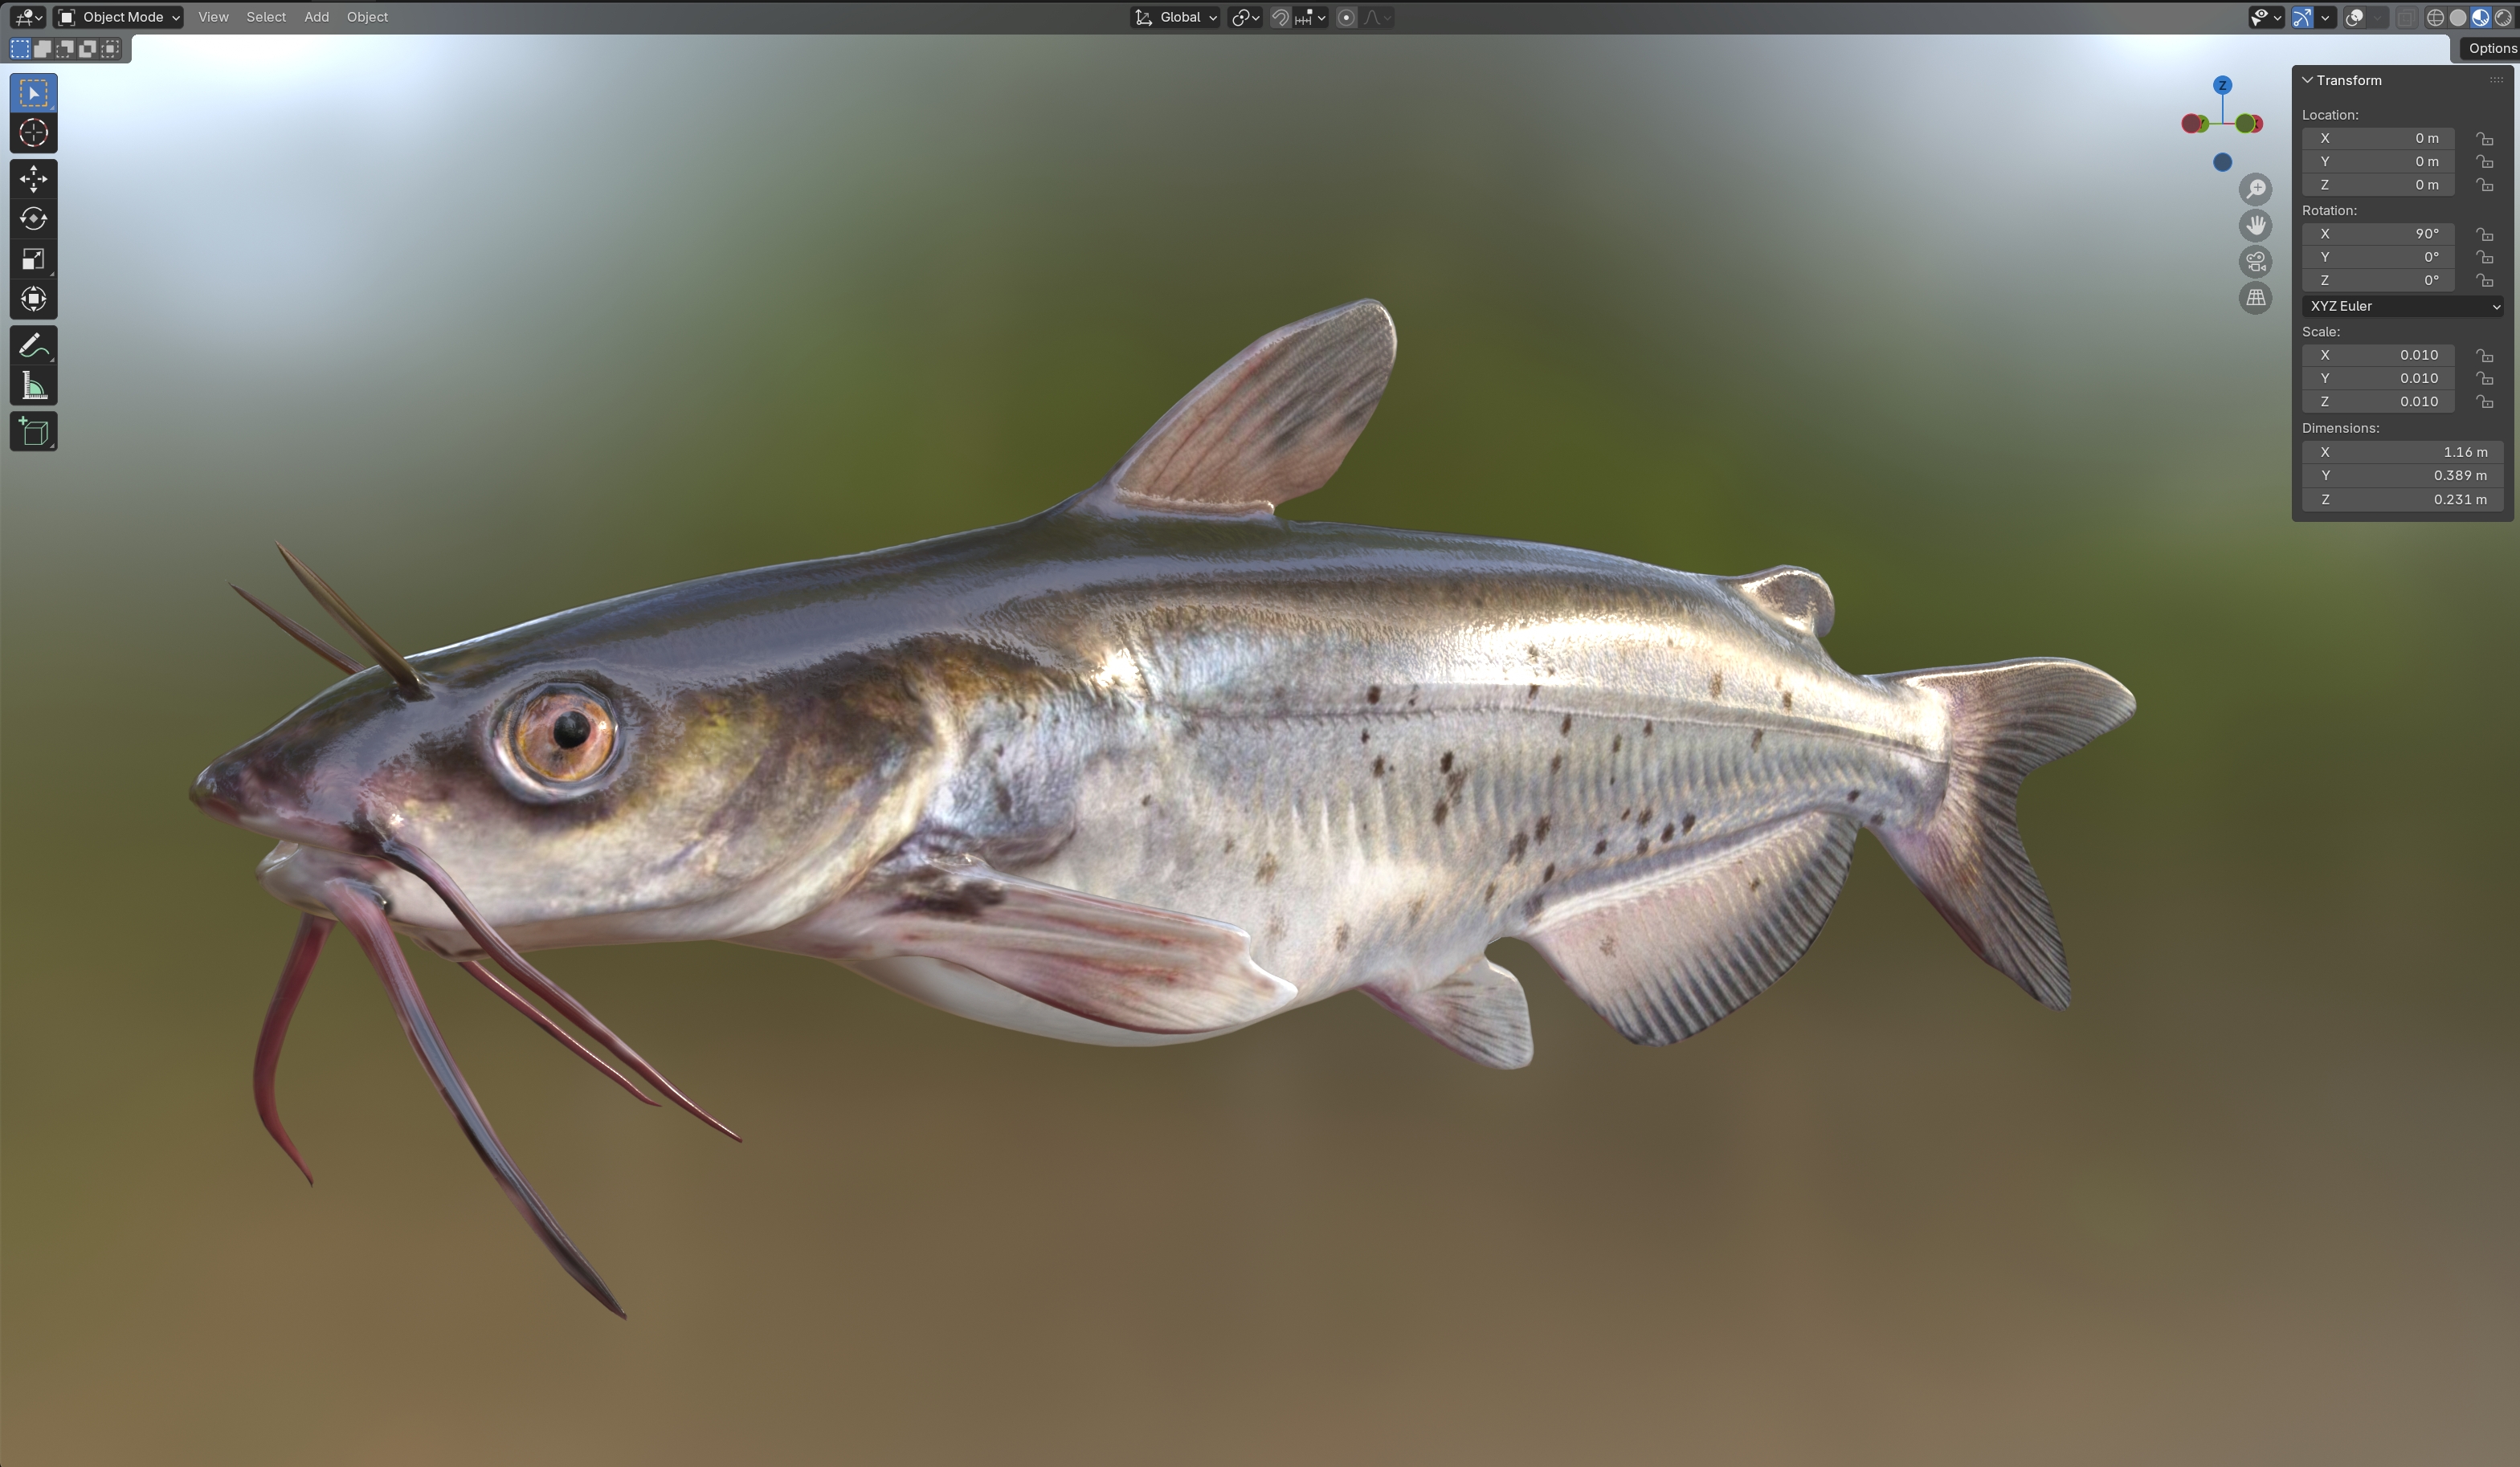Enable proportional editing toggle
The width and height of the screenshot is (2520, 1467).
pos(1346,17)
